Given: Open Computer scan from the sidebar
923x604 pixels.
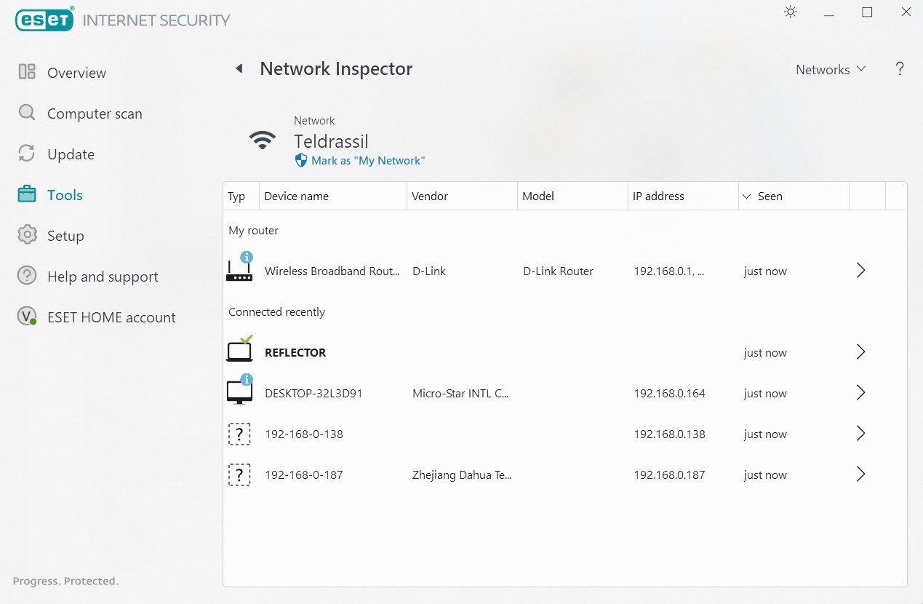Looking at the screenshot, I should tap(95, 114).
